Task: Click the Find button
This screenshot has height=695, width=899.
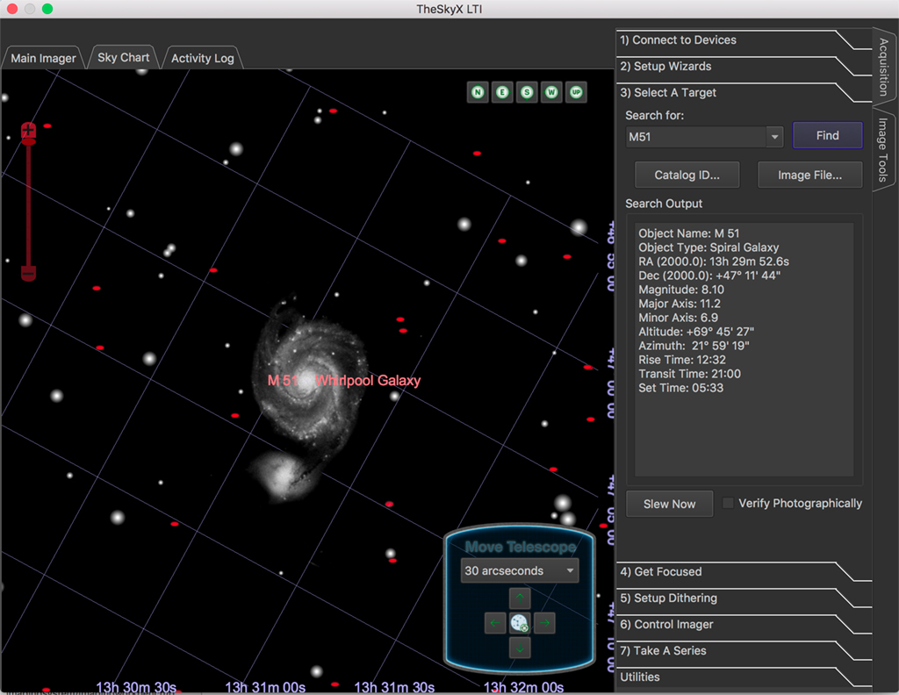Action: click(827, 136)
